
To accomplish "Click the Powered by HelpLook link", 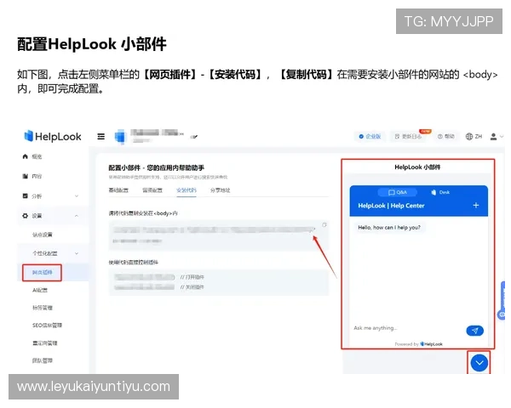I will (x=418, y=344).
